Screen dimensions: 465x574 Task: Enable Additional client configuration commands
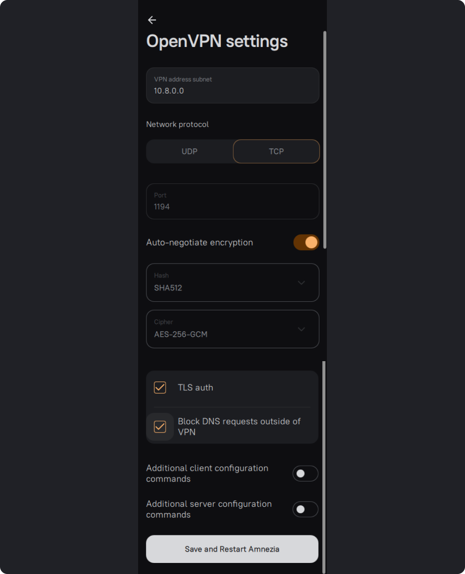tap(305, 474)
